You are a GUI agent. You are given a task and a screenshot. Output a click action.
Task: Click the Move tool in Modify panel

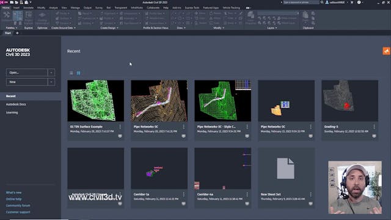pyautogui.click(x=200, y=13)
